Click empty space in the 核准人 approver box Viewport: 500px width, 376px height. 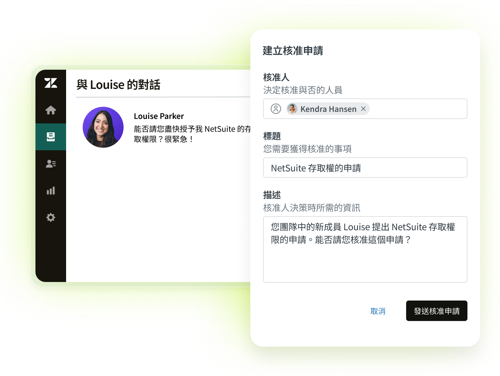pos(418,109)
